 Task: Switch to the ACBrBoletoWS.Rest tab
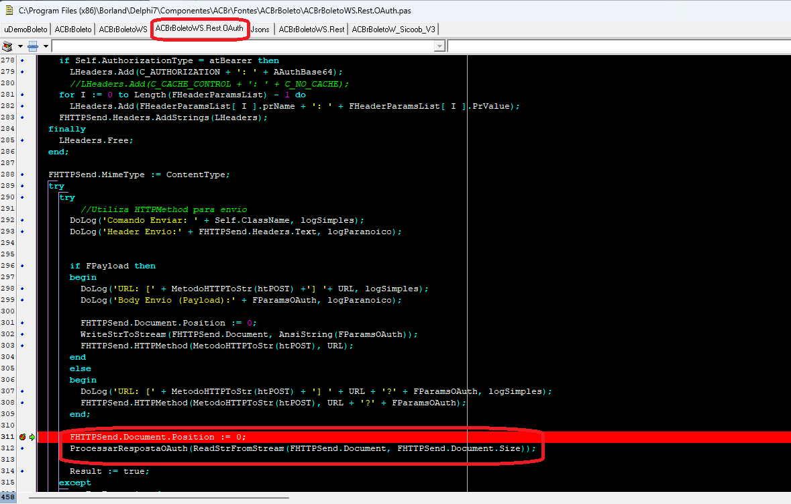pos(311,30)
